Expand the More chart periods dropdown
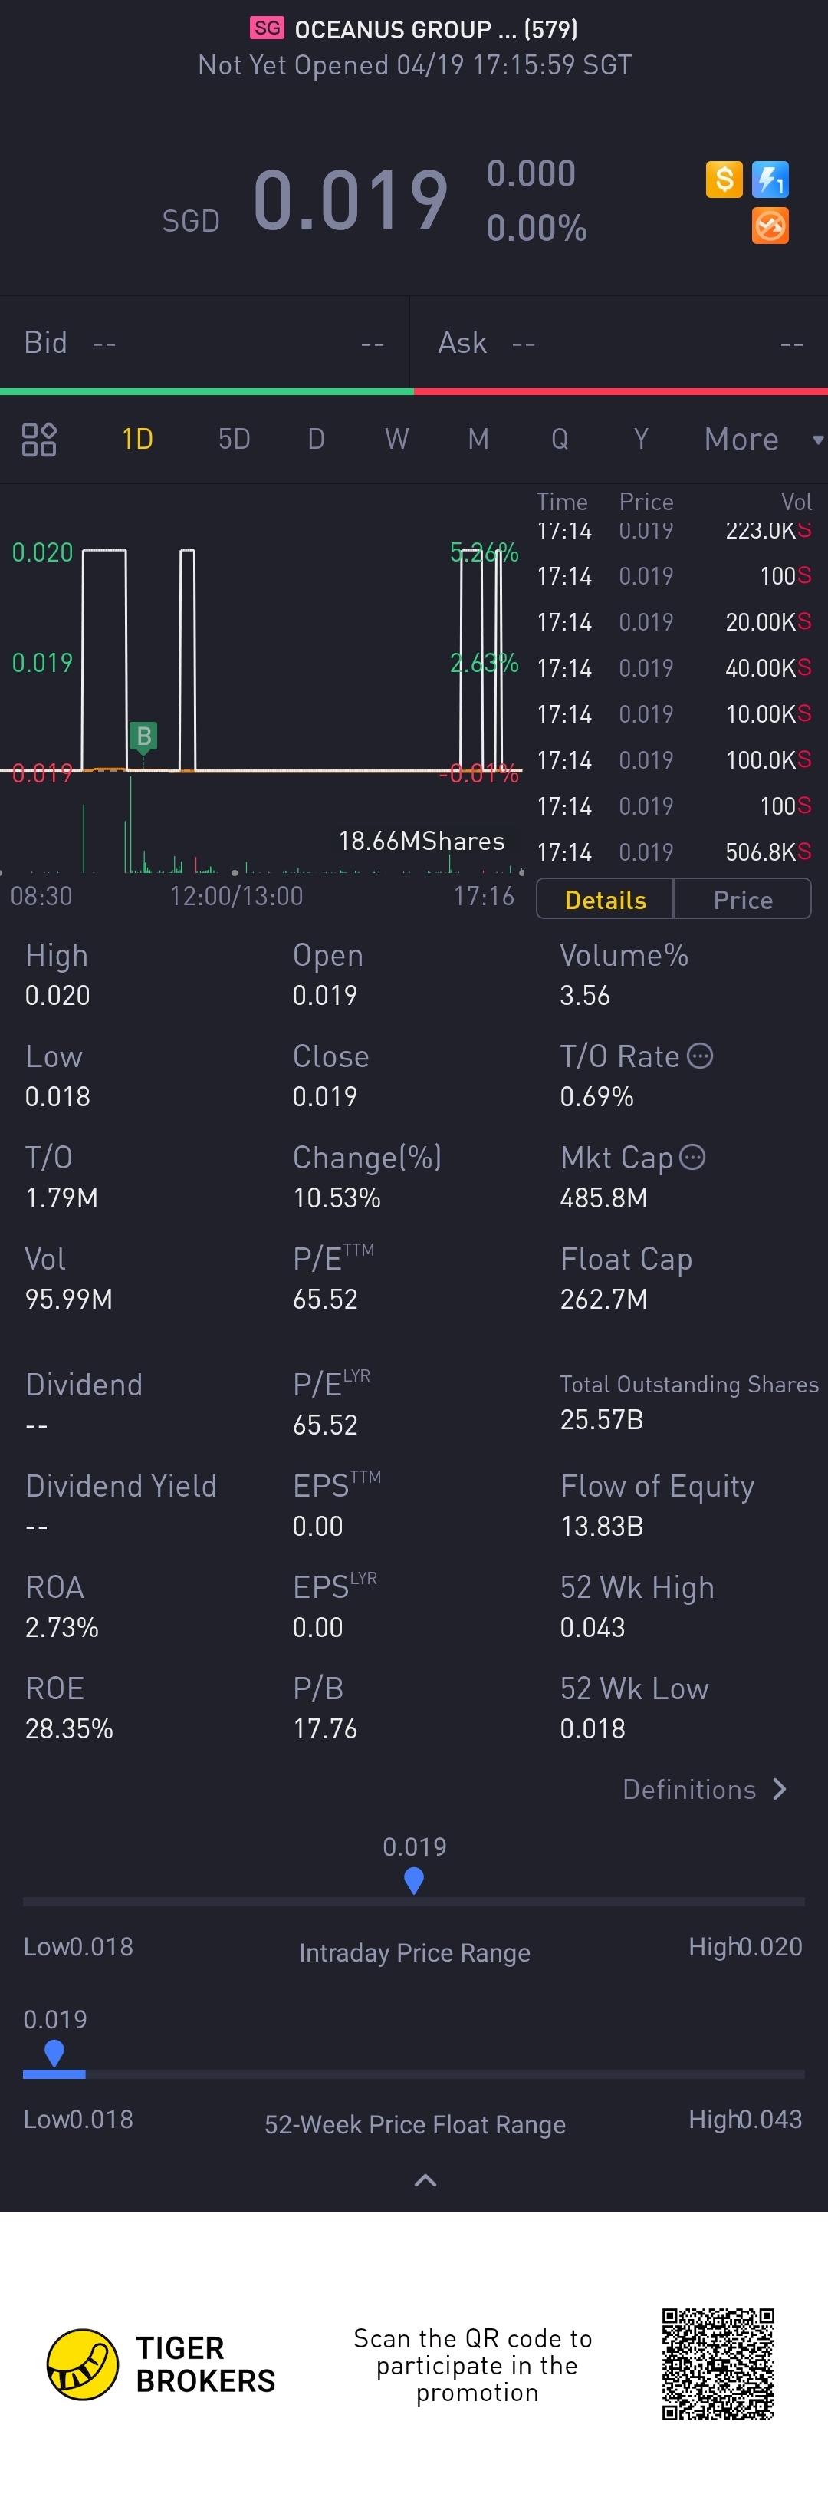The width and height of the screenshot is (828, 2517). click(761, 440)
